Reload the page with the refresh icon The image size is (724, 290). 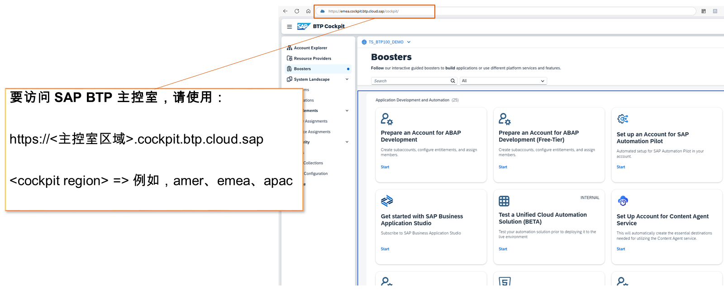coord(297,11)
